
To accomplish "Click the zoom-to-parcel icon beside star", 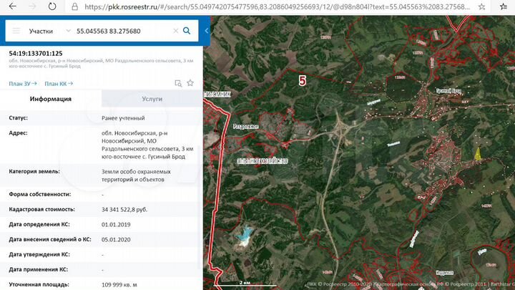I will tap(178, 83).
